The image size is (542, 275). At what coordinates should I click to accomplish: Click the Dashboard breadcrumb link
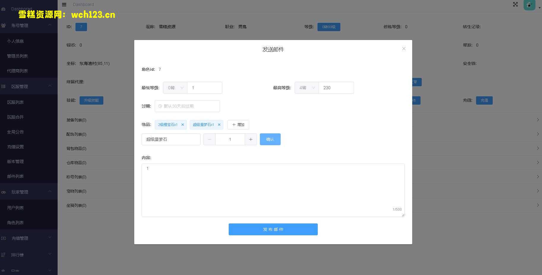click(x=83, y=4)
